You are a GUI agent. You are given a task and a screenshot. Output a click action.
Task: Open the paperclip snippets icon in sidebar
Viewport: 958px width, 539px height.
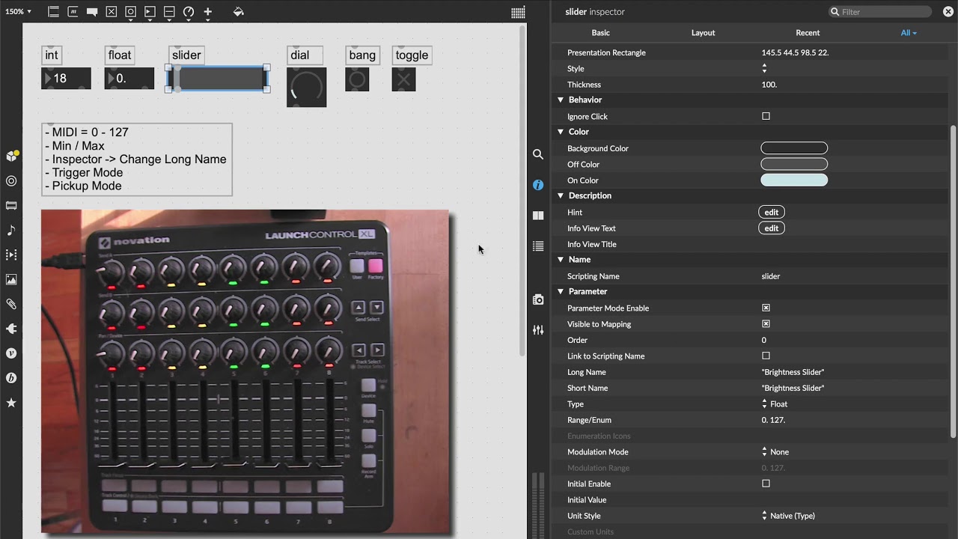(x=11, y=304)
